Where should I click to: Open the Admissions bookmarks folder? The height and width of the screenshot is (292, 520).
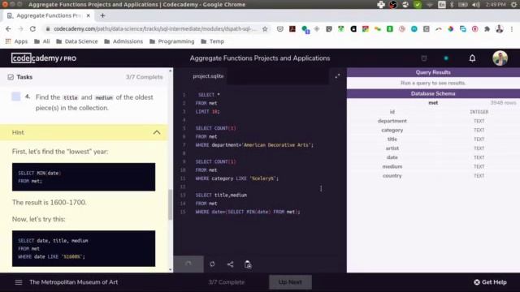pos(123,41)
